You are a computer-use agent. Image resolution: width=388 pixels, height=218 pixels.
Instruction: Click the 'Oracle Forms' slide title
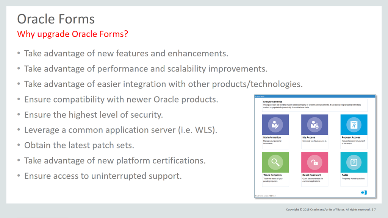(x=56, y=19)
